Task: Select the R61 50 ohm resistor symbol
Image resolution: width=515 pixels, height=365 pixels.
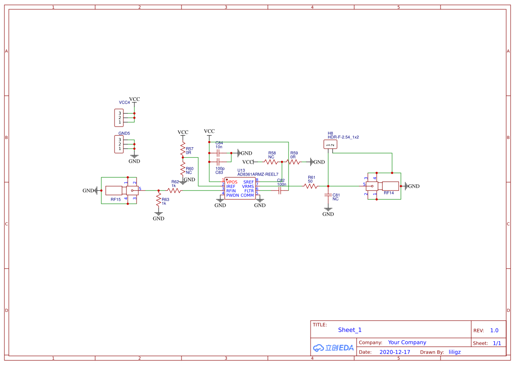Action: point(311,186)
